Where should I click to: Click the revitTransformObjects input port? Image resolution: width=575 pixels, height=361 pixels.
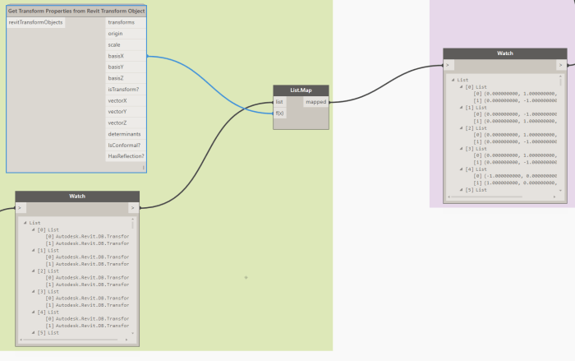click(x=35, y=22)
